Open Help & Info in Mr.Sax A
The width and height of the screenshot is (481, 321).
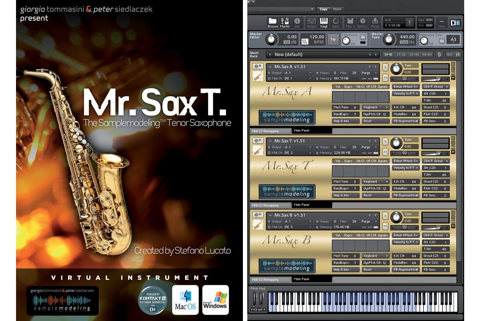pos(346,121)
